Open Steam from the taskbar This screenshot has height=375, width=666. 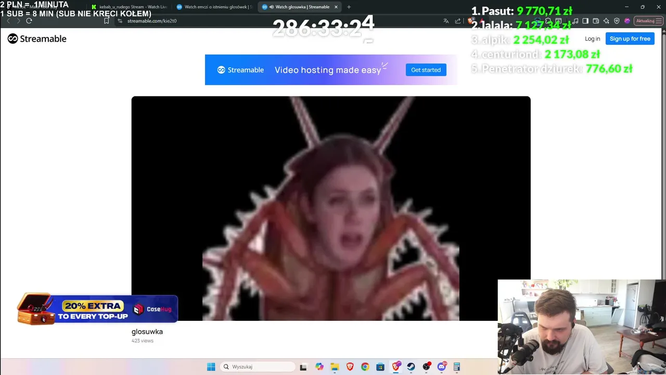coord(411,367)
